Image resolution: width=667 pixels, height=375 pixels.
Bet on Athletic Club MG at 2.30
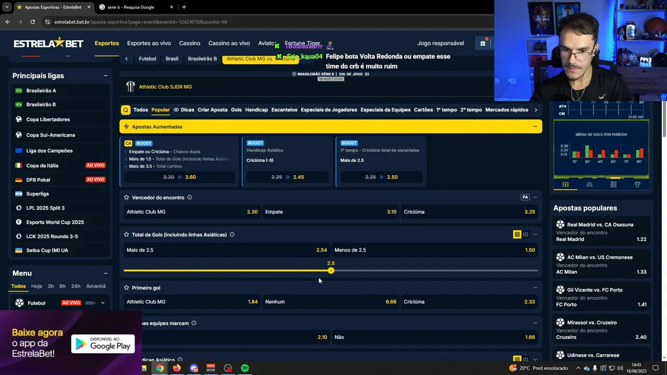pyautogui.click(x=192, y=212)
